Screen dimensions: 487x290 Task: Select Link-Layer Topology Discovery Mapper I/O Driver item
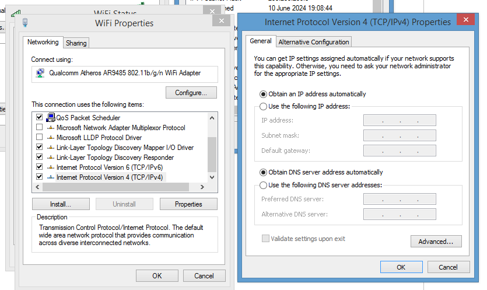click(x=125, y=148)
